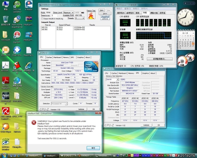197x158 pixels.
Task: Launch Nero StartSmart from desktop
Action: click(17, 37)
